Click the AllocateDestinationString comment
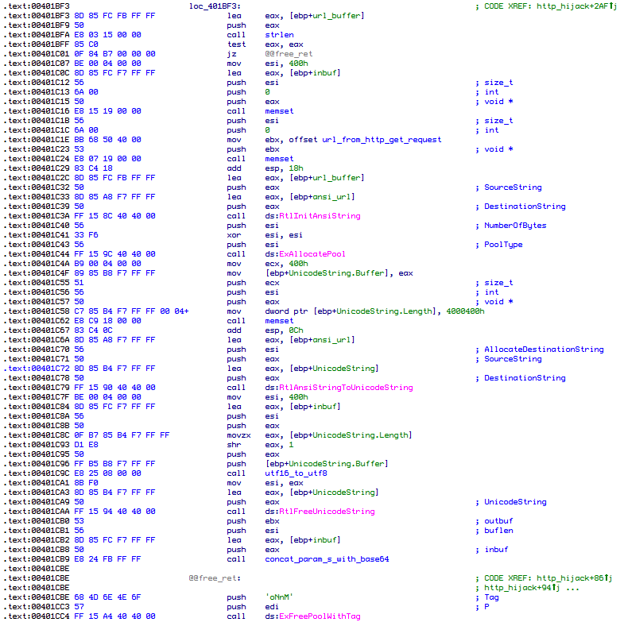Viewport: 620px width, 622px height. pos(544,349)
